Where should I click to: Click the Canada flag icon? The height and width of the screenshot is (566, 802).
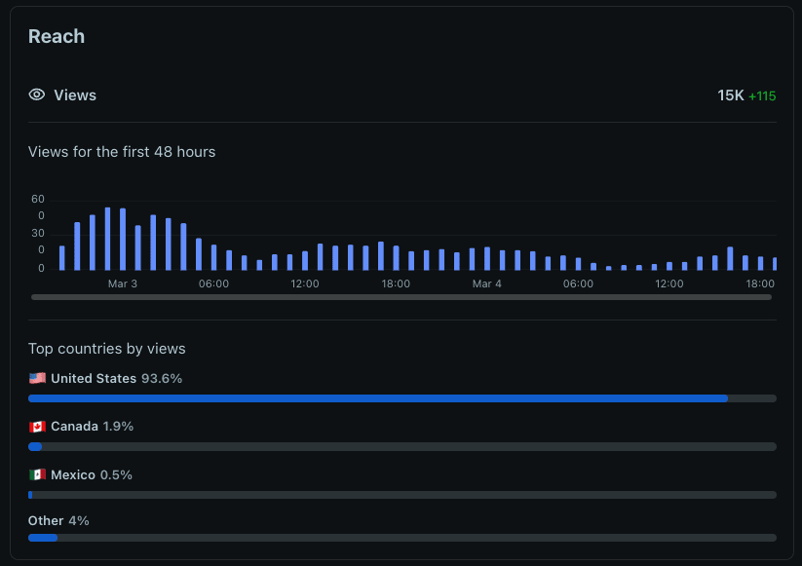click(x=37, y=427)
